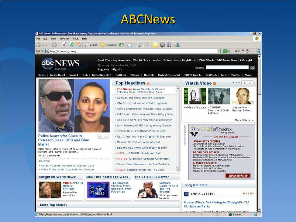Open the Politics navigation tab
This screenshot has width=296, height=222.
121,75
